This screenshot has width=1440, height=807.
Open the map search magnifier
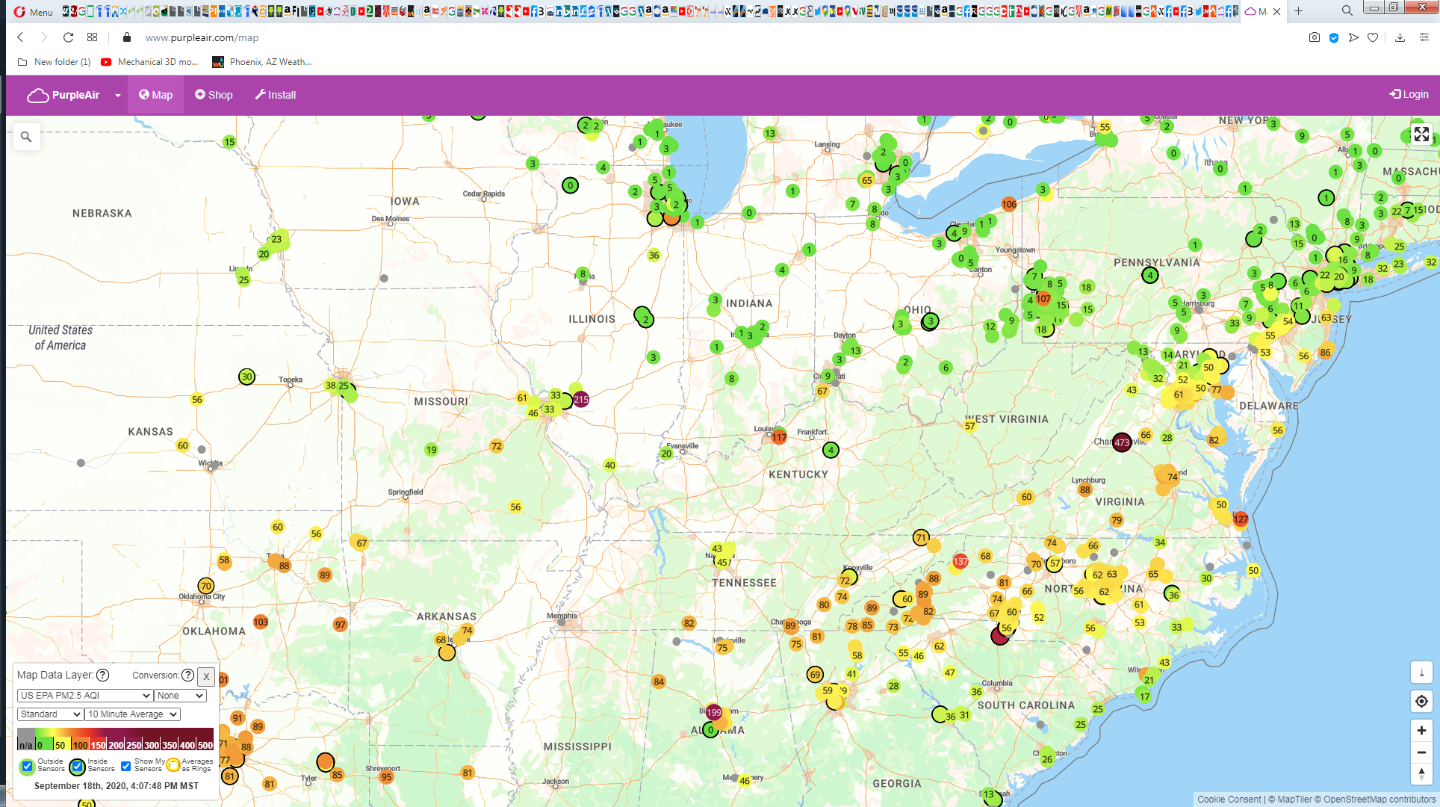point(26,137)
